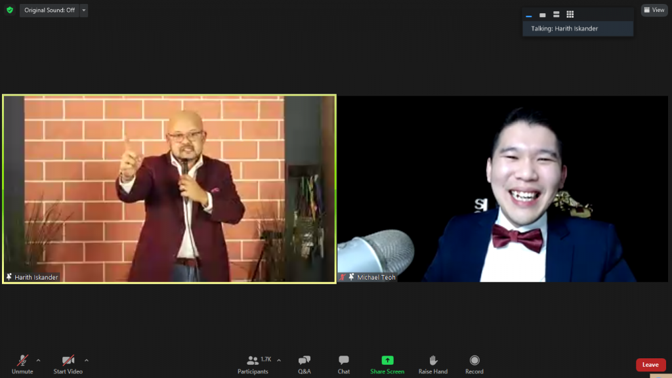Open the View menu
672x378 pixels.
[654, 10]
